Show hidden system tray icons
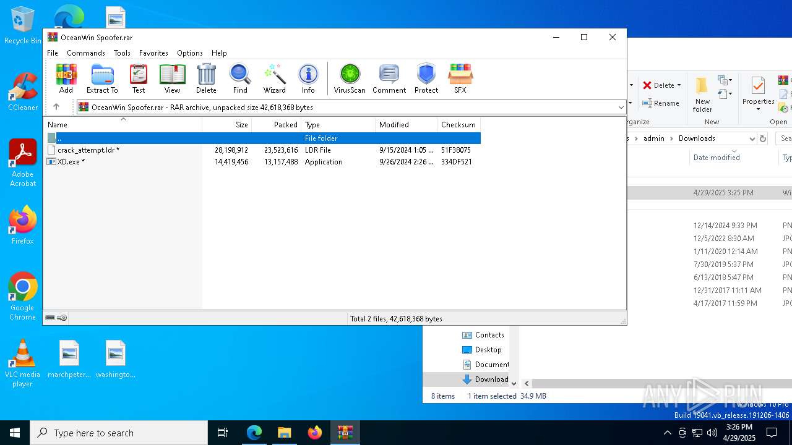This screenshot has width=792, height=445. pyautogui.click(x=667, y=433)
